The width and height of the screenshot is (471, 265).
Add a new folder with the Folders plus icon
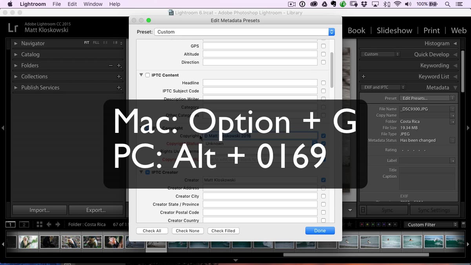click(119, 65)
